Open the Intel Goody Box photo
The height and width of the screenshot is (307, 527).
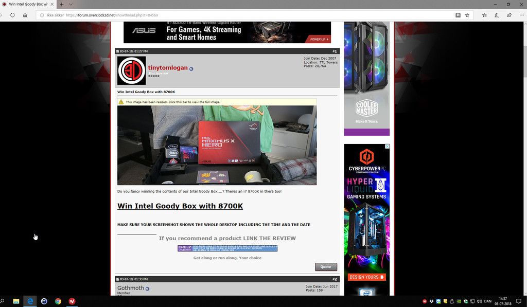tap(217, 145)
